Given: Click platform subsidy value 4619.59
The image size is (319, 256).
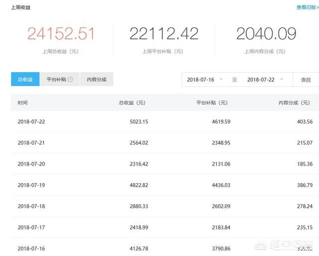Looking at the screenshot, I should 221,122.
